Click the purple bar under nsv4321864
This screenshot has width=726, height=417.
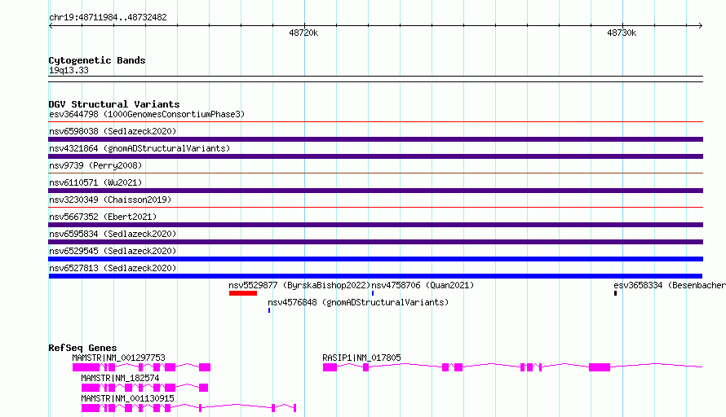[375, 156]
